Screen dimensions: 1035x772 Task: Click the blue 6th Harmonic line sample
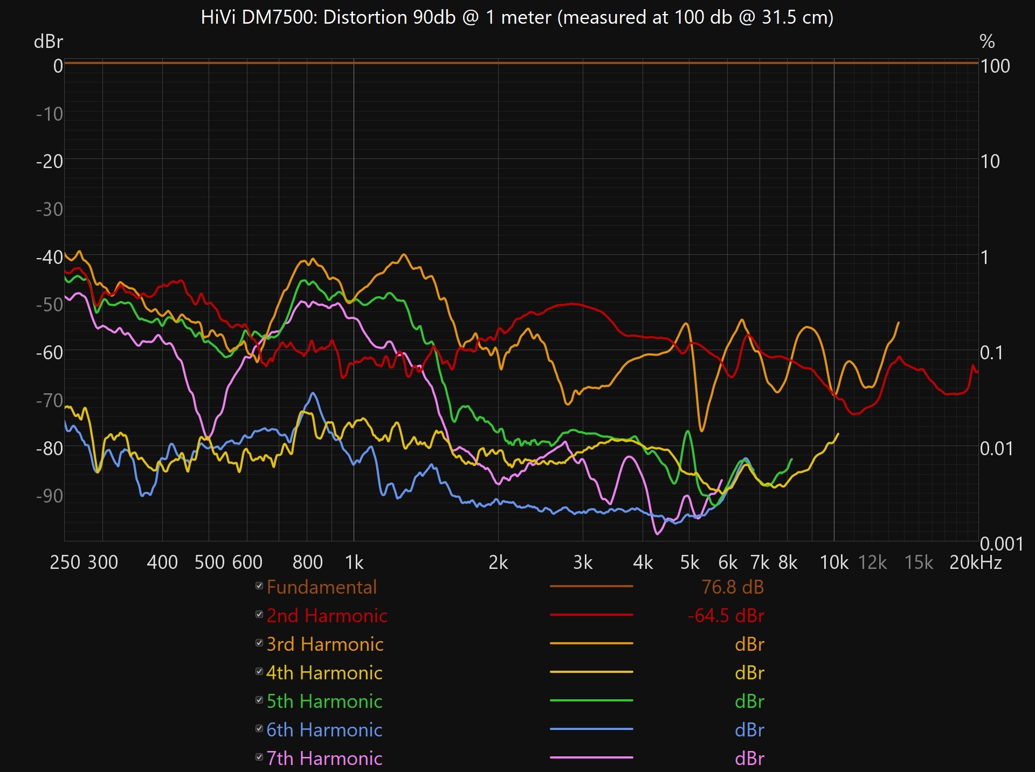(x=591, y=729)
